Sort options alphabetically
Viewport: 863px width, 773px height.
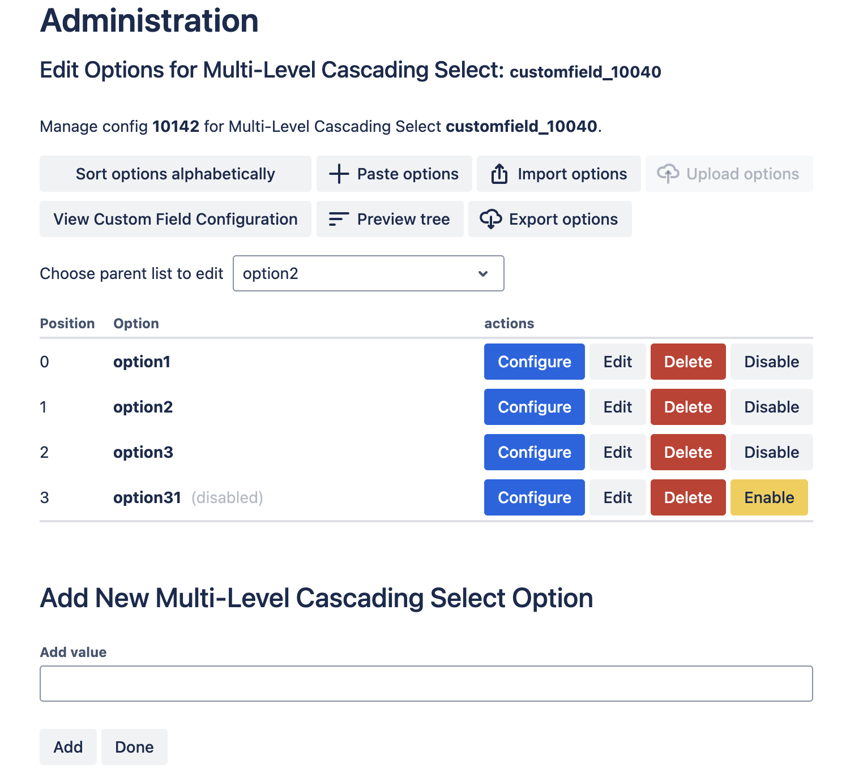tap(175, 174)
